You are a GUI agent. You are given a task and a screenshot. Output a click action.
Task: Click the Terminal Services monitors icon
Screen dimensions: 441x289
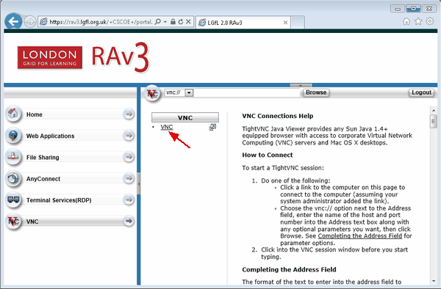13,200
